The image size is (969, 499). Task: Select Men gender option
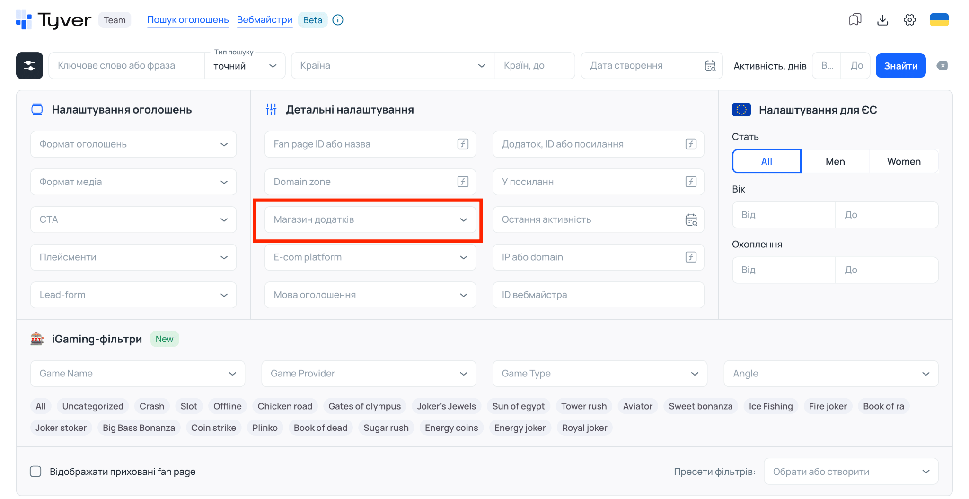click(835, 161)
